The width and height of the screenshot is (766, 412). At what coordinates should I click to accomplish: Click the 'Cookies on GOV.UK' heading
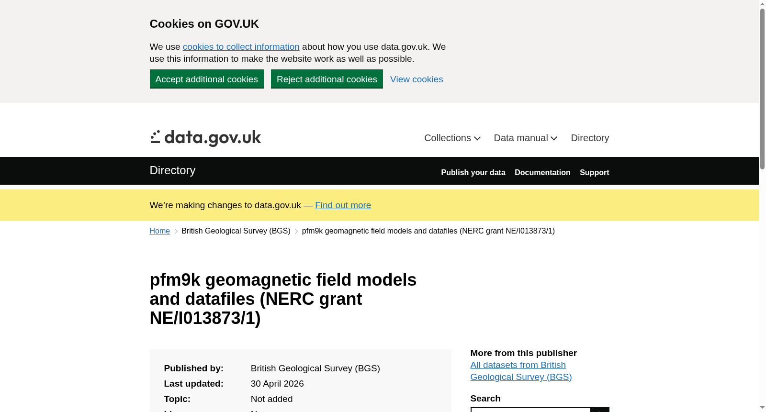click(x=204, y=24)
